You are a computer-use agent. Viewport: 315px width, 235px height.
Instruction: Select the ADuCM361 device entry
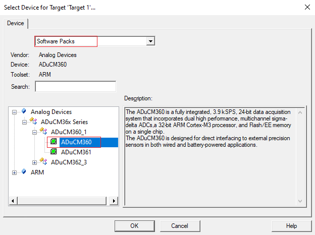coord(76,152)
